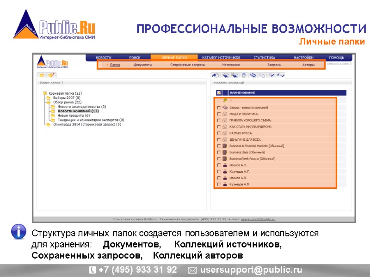Click the stacked check-marks icon right of the trash bin

pyautogui.click(x=253, y=75)
